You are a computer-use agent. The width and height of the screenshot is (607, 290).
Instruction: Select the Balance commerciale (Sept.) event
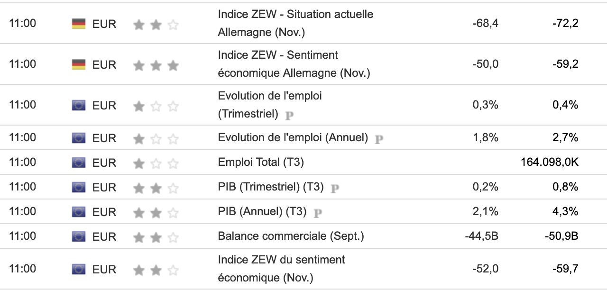pos(291,236)
